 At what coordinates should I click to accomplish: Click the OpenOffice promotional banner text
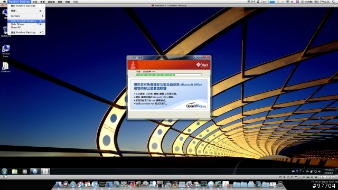point(168,87)
